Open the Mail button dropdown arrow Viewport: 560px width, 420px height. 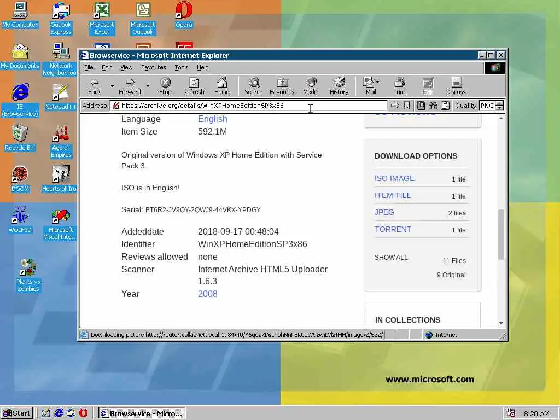(378, 82)
